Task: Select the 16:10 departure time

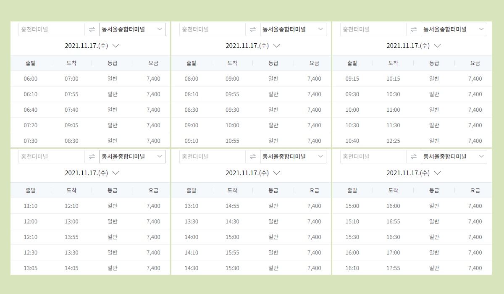Action: (352, 268)
